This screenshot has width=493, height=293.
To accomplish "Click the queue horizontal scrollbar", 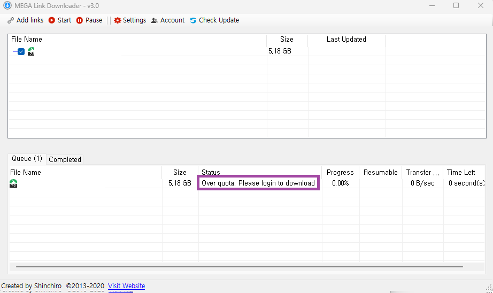I will [x=239, y=267].
